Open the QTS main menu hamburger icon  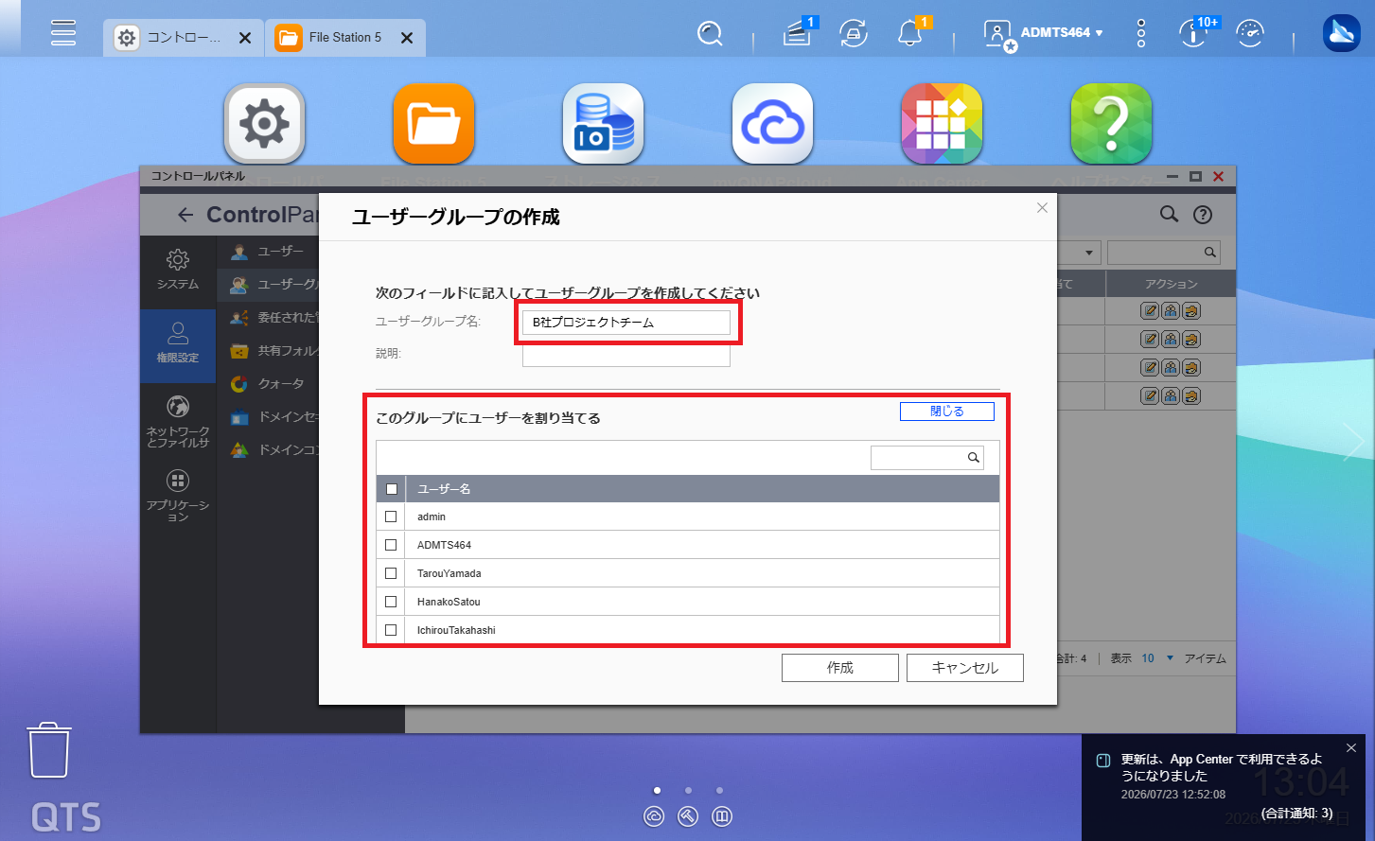coord(63,32)
